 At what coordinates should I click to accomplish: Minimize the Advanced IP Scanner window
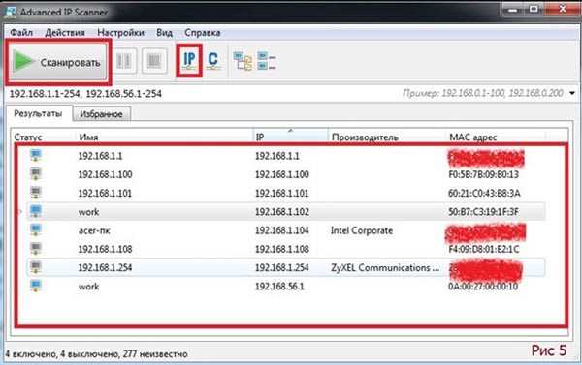[512, 9]
